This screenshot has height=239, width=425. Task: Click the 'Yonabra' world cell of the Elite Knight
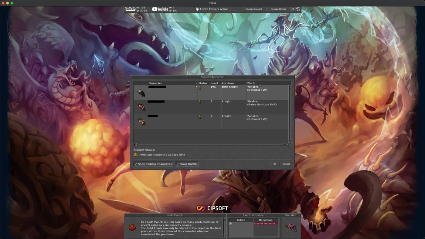pos(257,88)
